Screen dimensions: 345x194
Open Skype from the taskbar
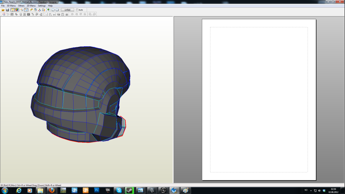119,191
